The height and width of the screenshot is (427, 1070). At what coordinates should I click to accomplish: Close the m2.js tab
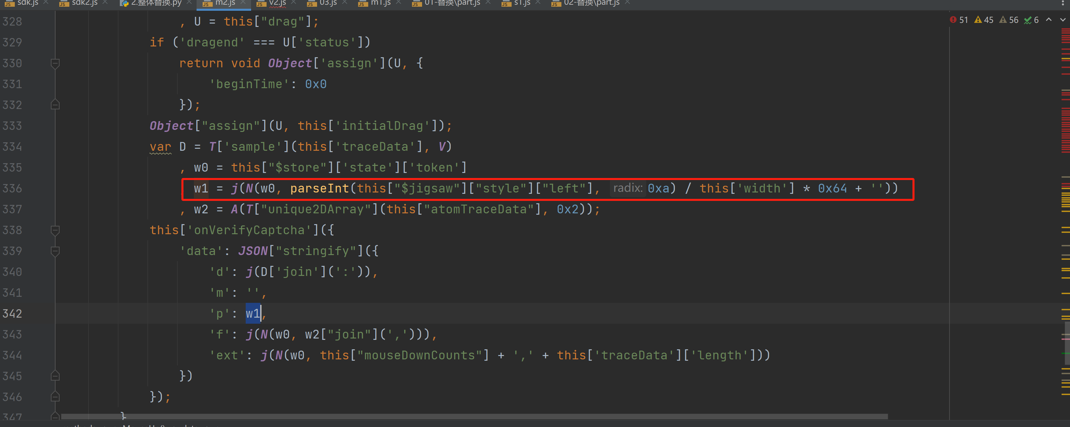243,2
